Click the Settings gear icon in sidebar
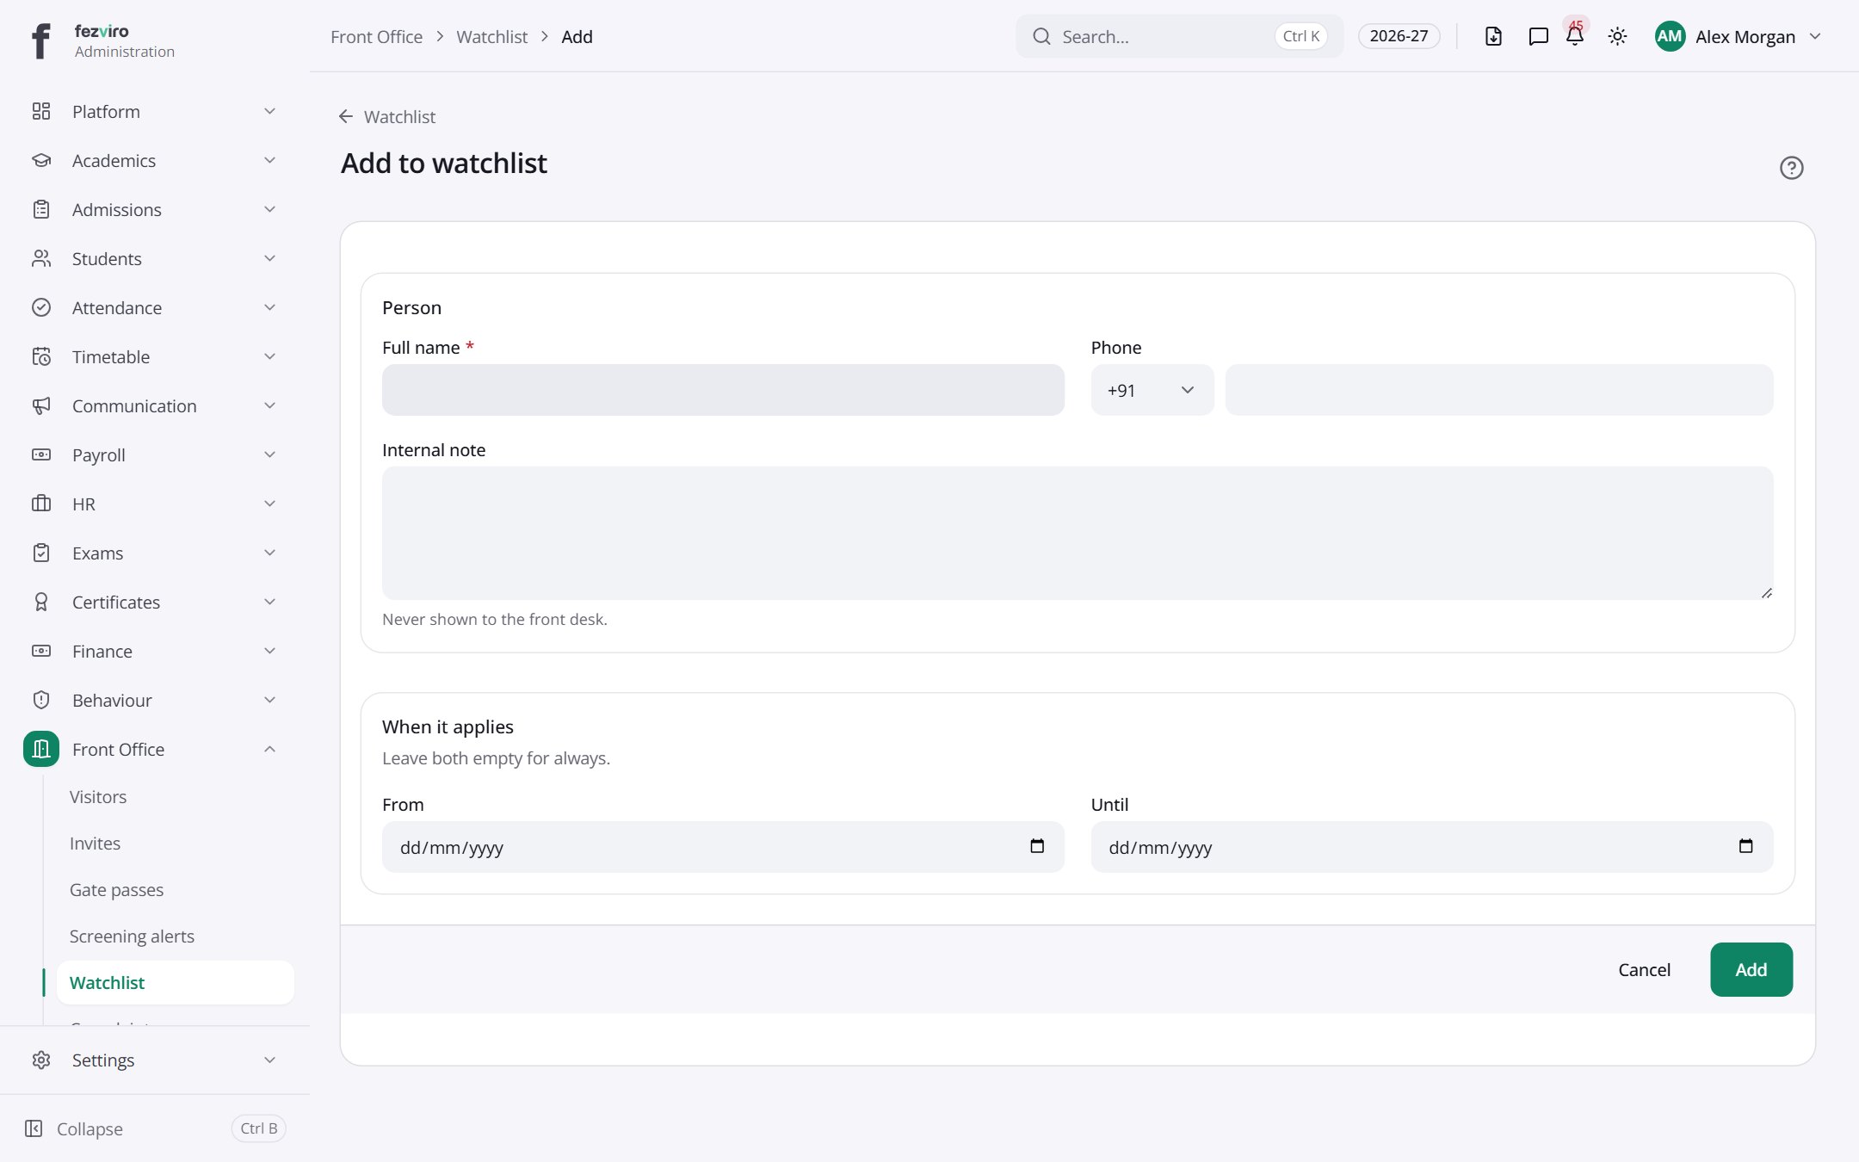This screenshot has height=1162, width=1859. click(41, 1060)
